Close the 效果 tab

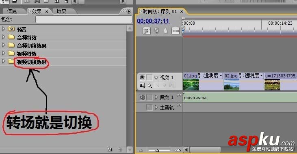point(47,12)
